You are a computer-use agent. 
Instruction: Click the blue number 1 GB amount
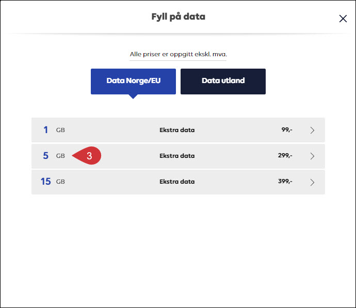45,130
